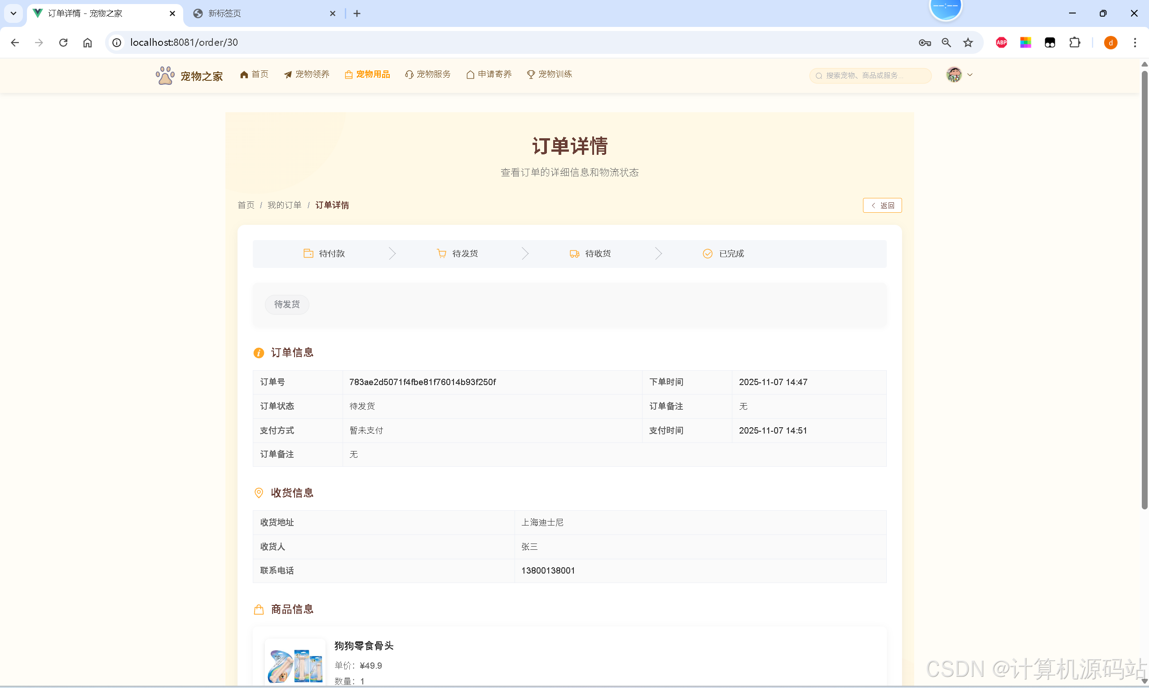Expand the user avatar dropdown chevron
Viewport: 1149px width, 688px height.
(x=969, y=74)
